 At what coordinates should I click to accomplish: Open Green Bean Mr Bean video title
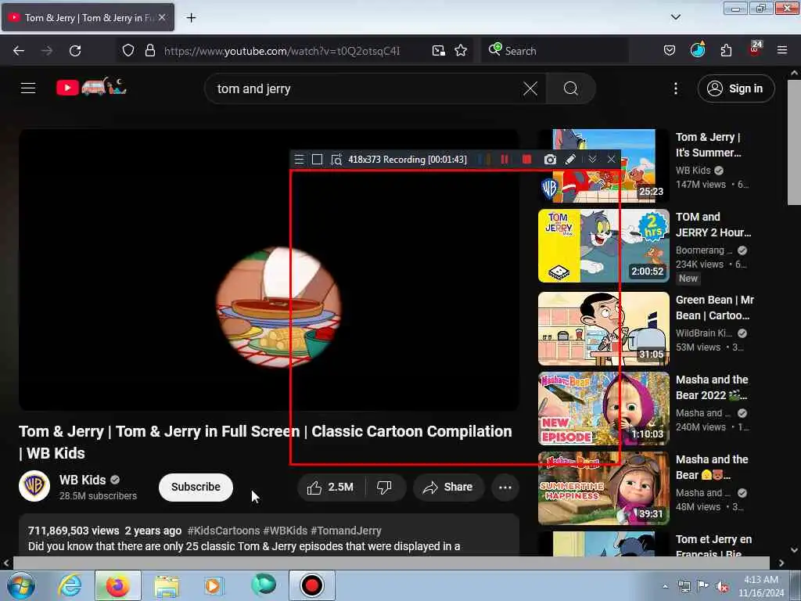tap(715, 308)
